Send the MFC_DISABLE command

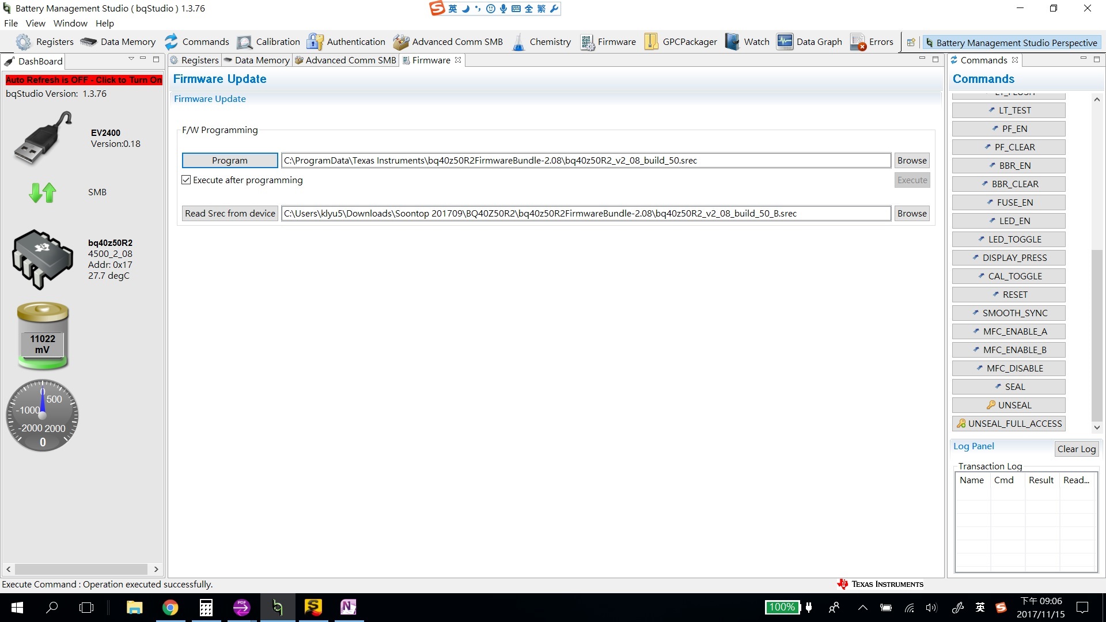tap(1009, 369)
